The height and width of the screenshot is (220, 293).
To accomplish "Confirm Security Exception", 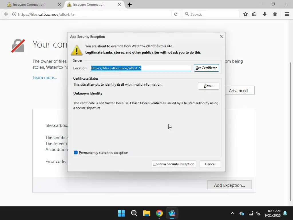I will [x=174, y=164].
